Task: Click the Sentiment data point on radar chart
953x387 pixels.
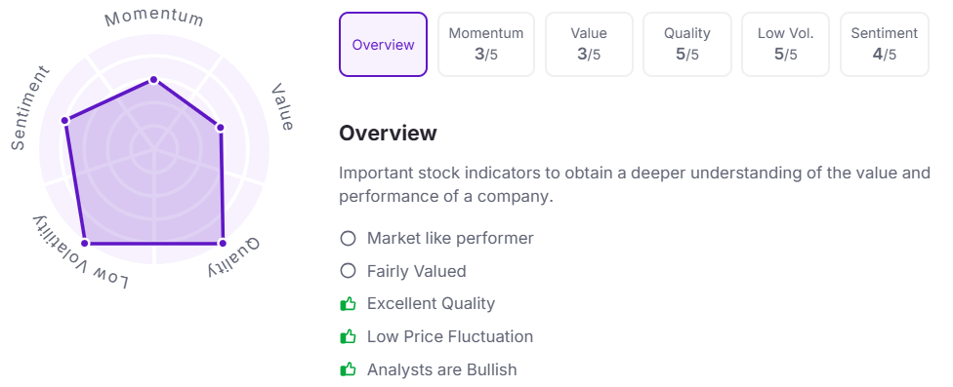Action: (64, 120)
